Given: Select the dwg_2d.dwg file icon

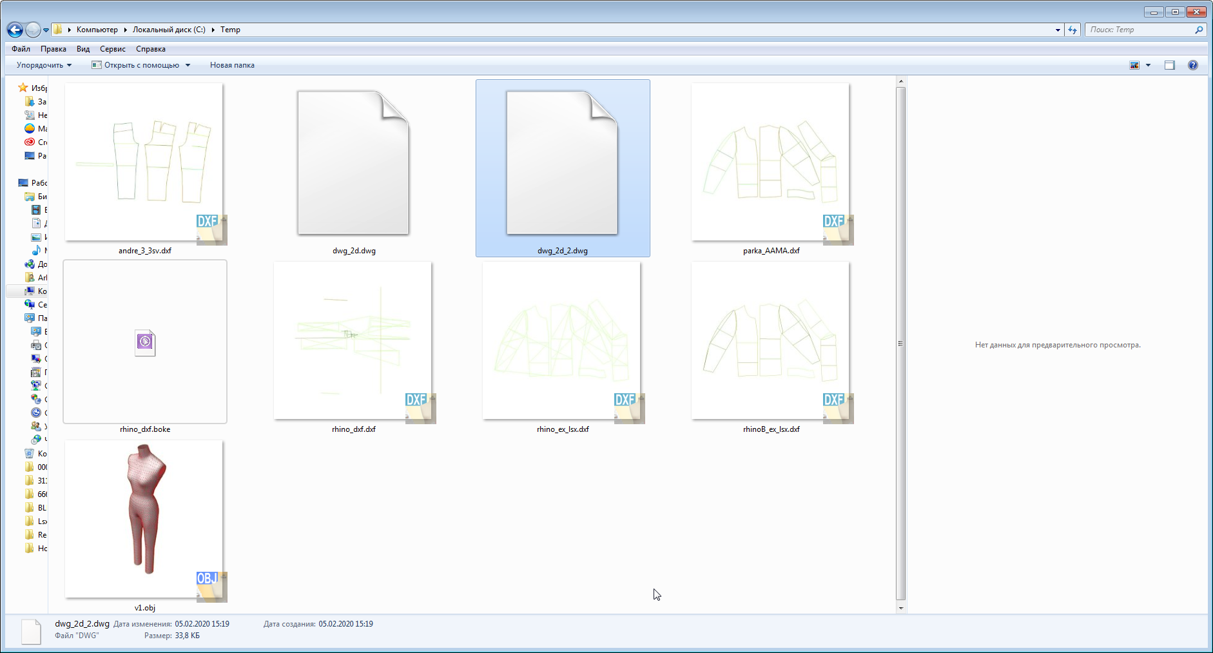Looking at the screenshot, I should coord(353,162).
